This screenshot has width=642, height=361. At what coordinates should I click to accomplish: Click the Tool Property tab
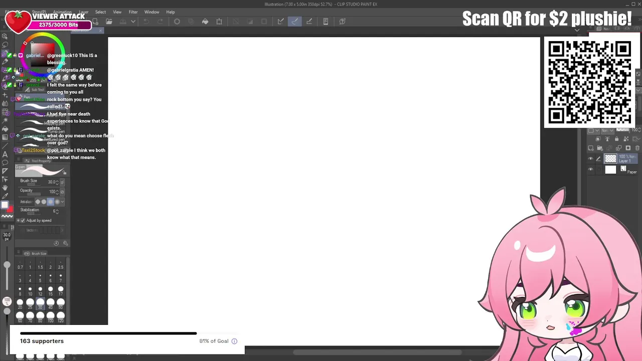[38, 161]
